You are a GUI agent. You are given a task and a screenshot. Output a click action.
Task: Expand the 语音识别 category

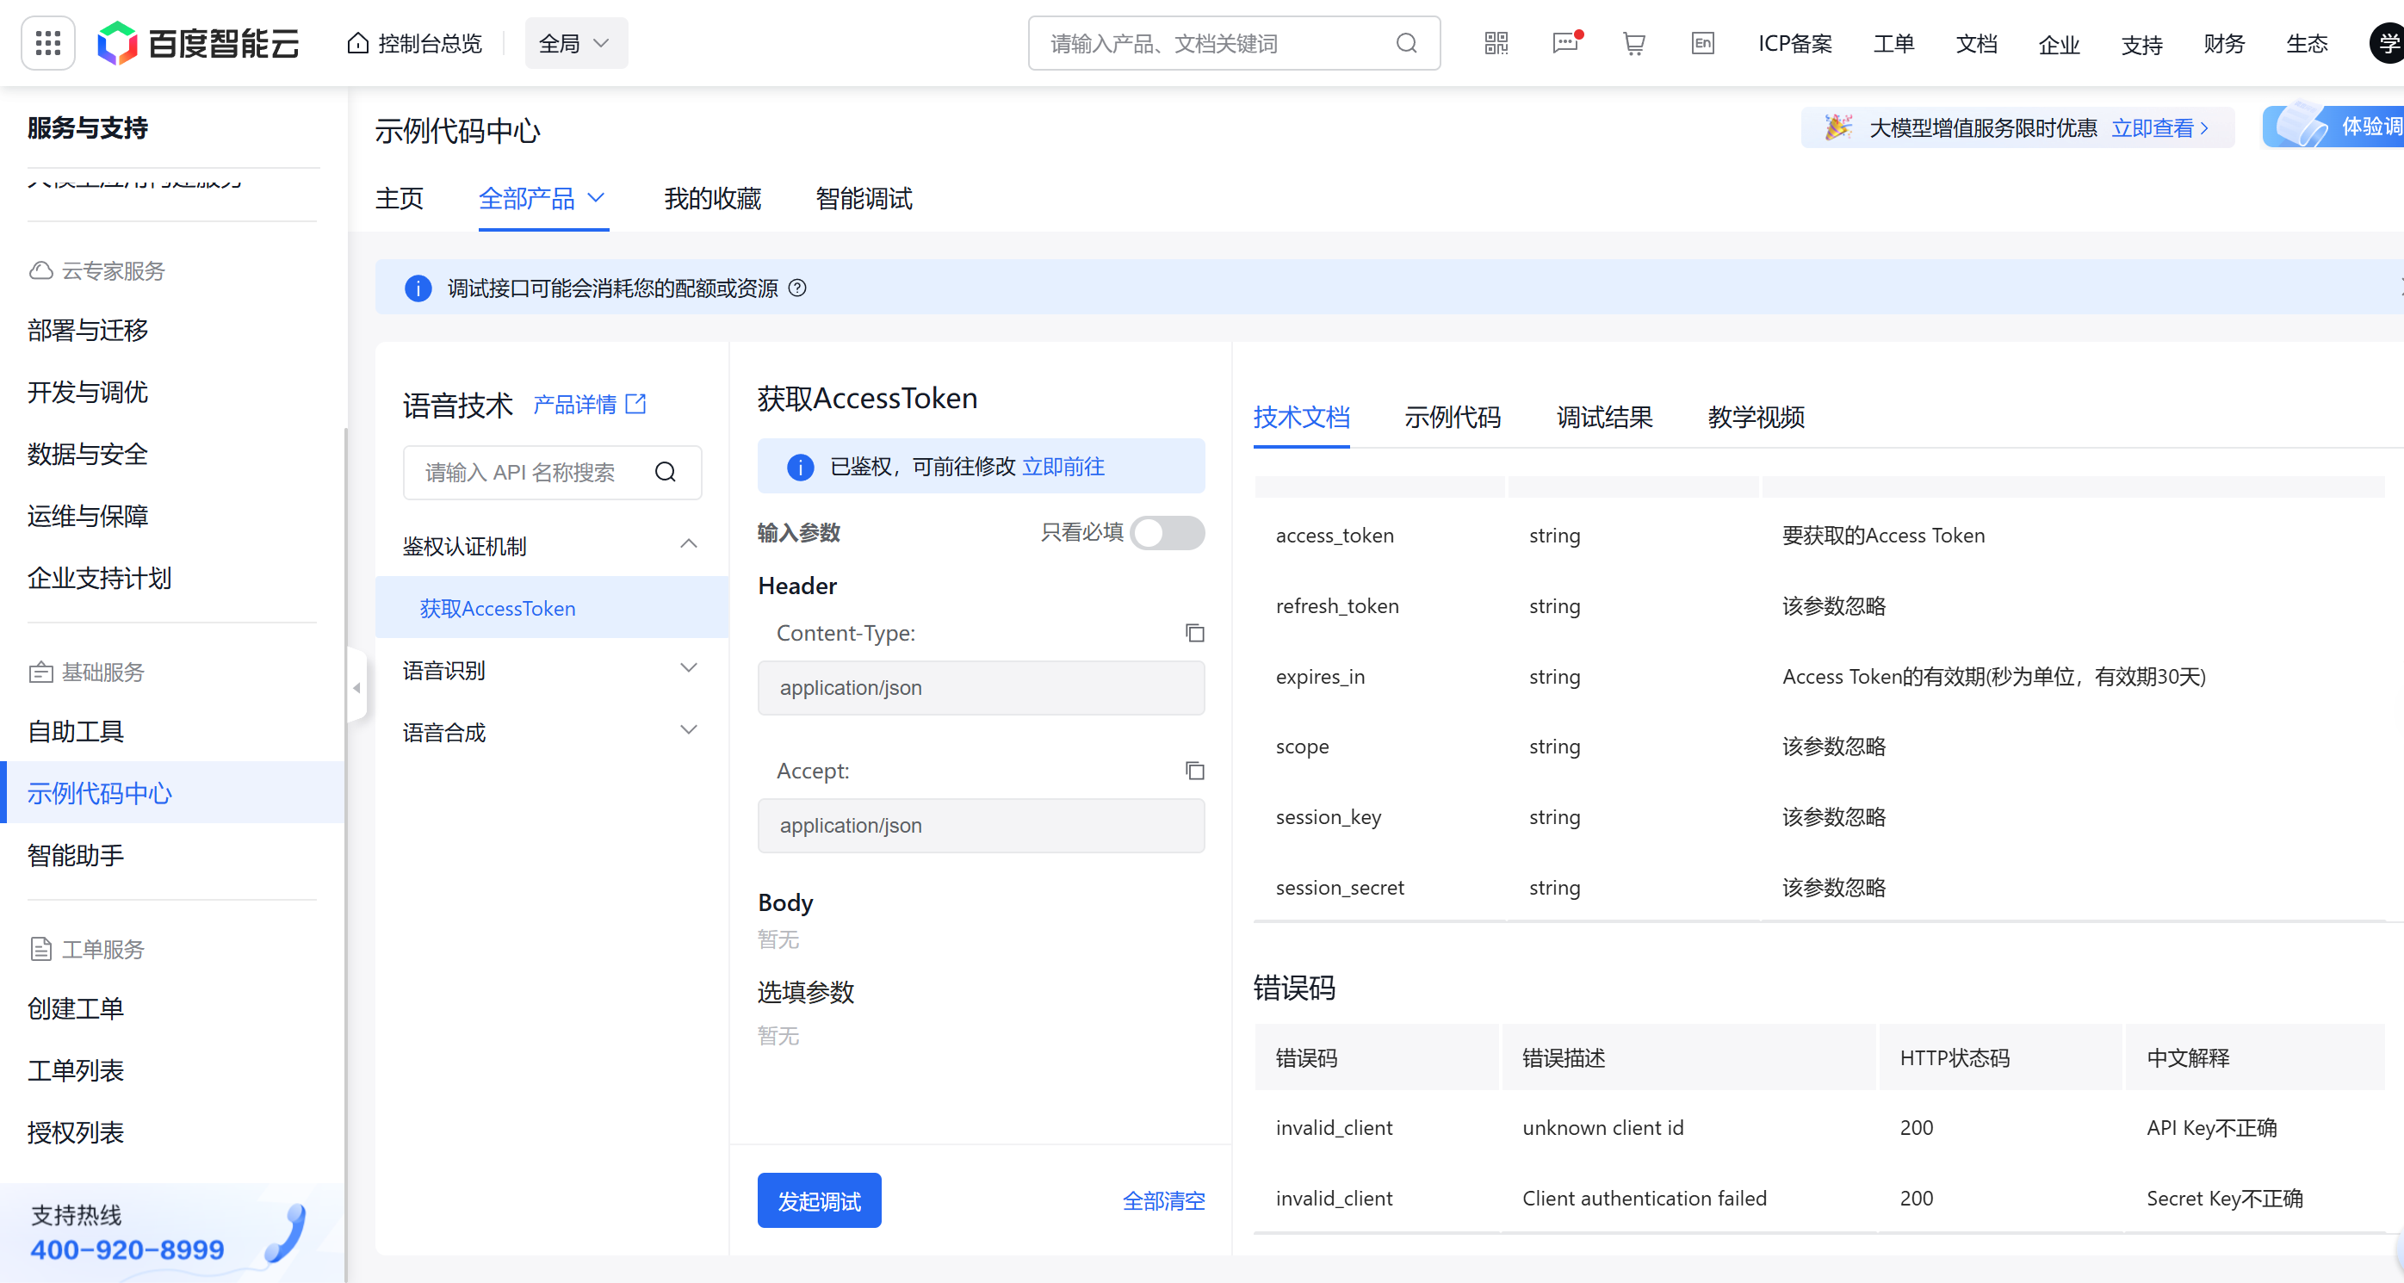click(689, 668)
